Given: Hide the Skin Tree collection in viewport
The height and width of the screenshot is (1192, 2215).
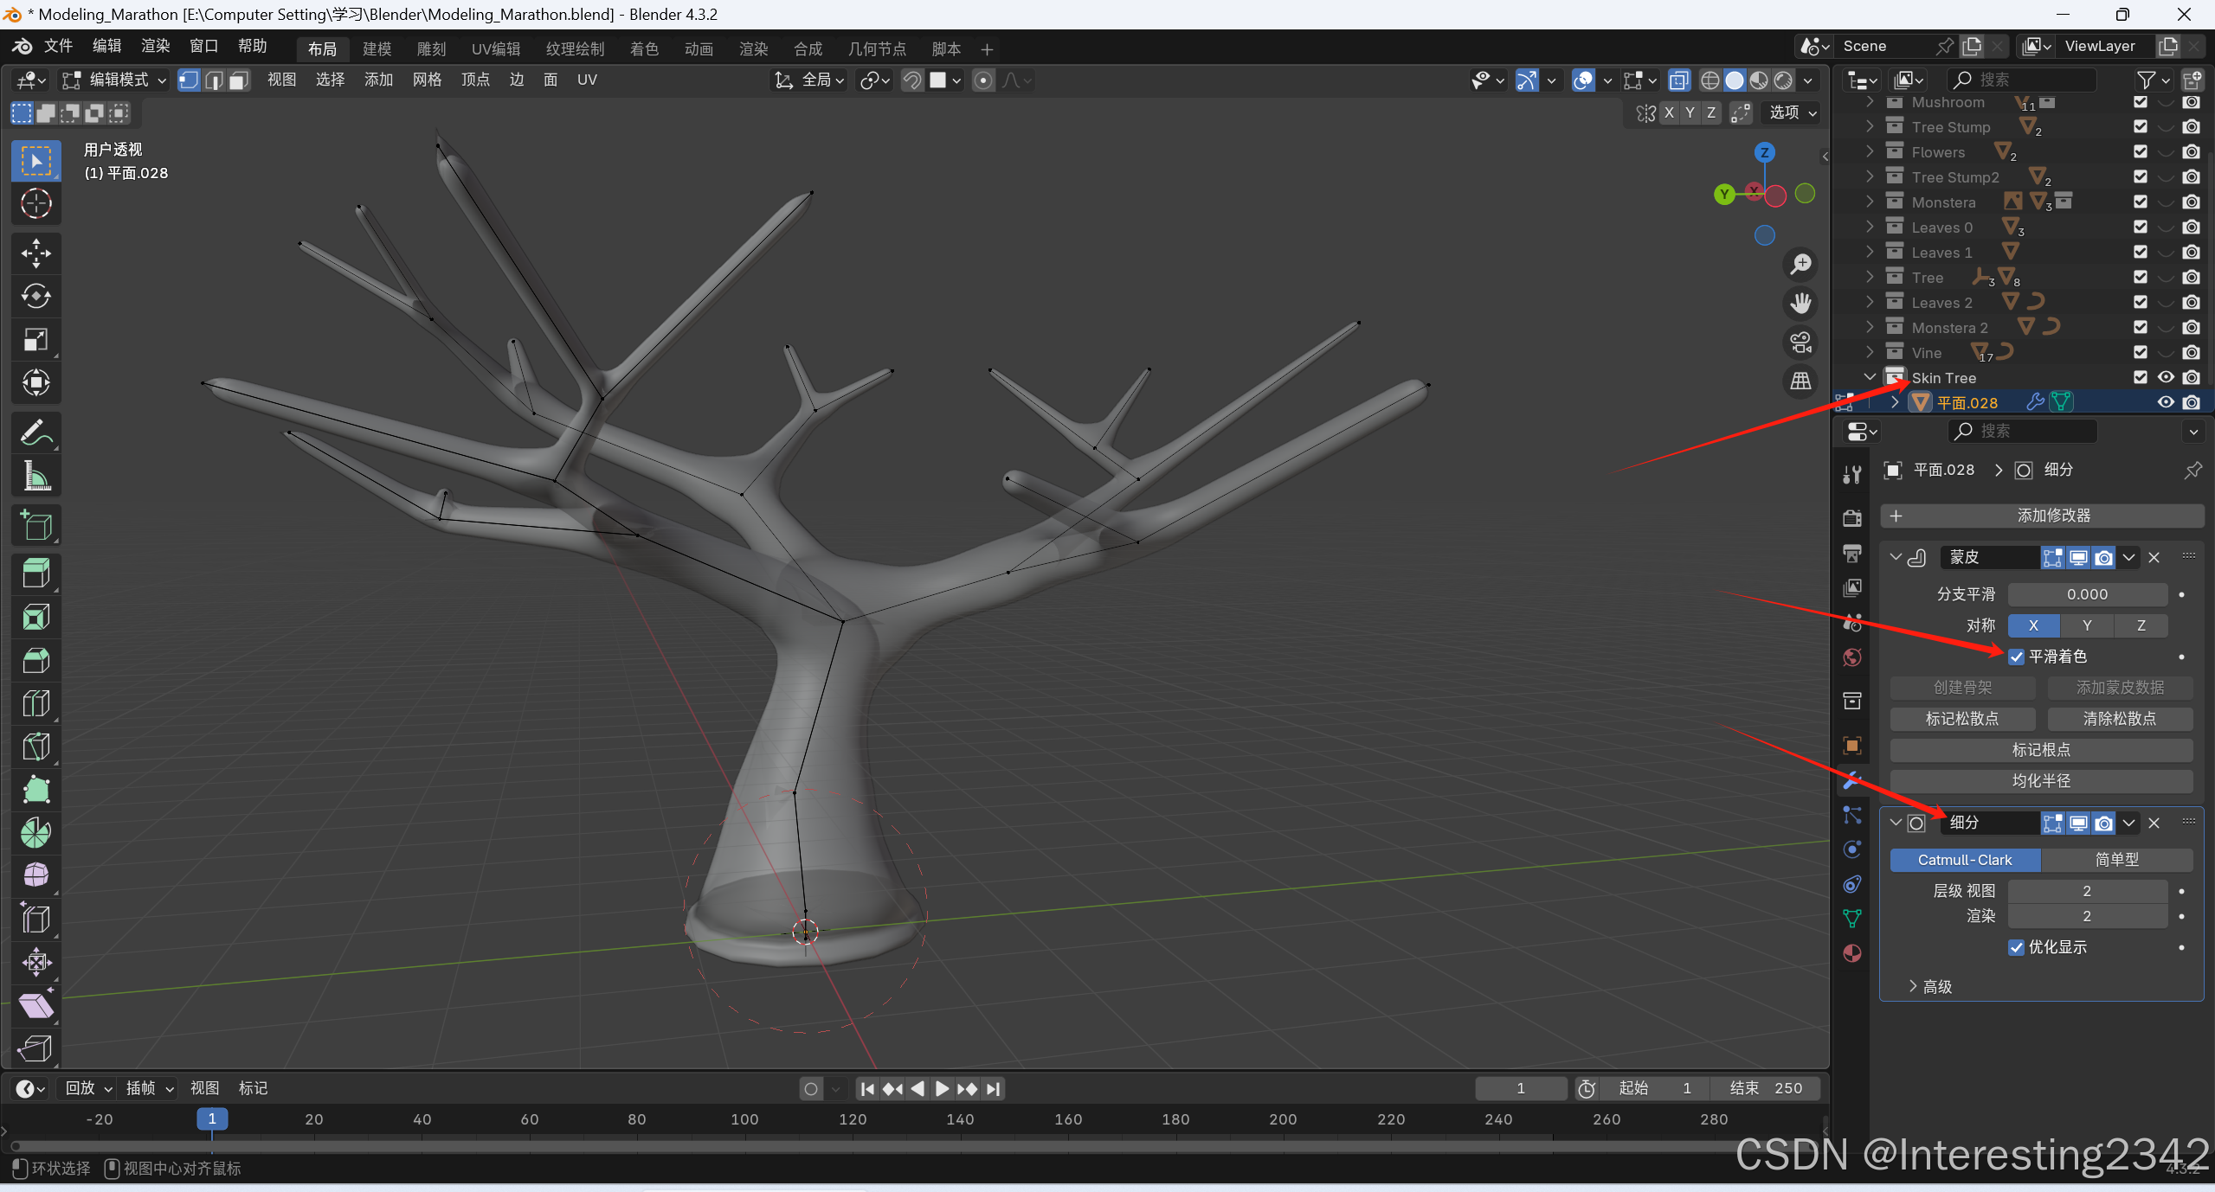Looking at the screenshot, I should coord(2166,377).
